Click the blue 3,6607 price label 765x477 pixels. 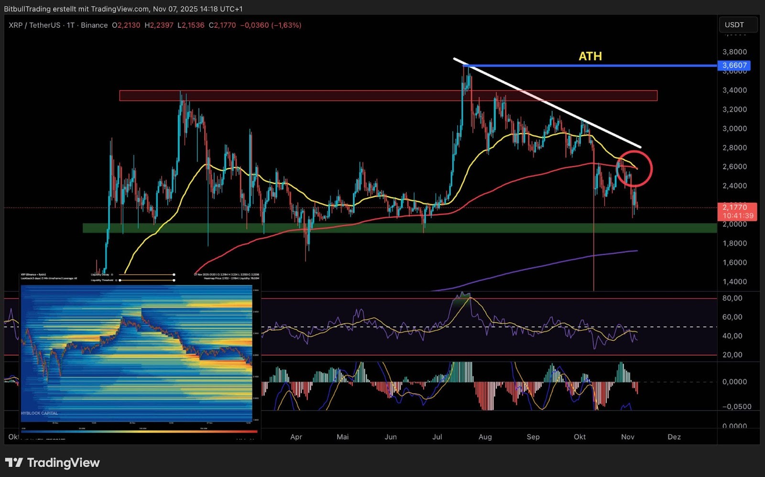tap(734, 65)
